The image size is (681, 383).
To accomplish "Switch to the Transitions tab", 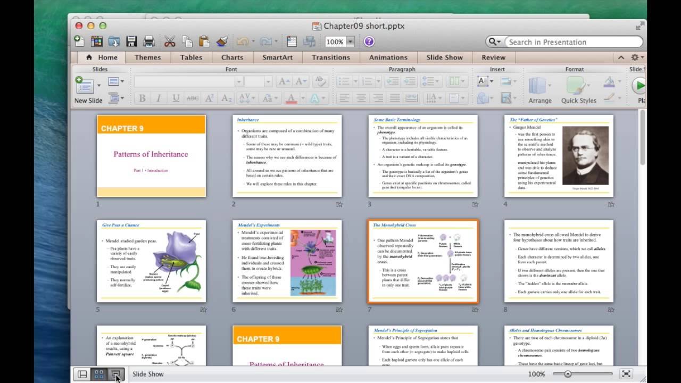I will [331, 57].
